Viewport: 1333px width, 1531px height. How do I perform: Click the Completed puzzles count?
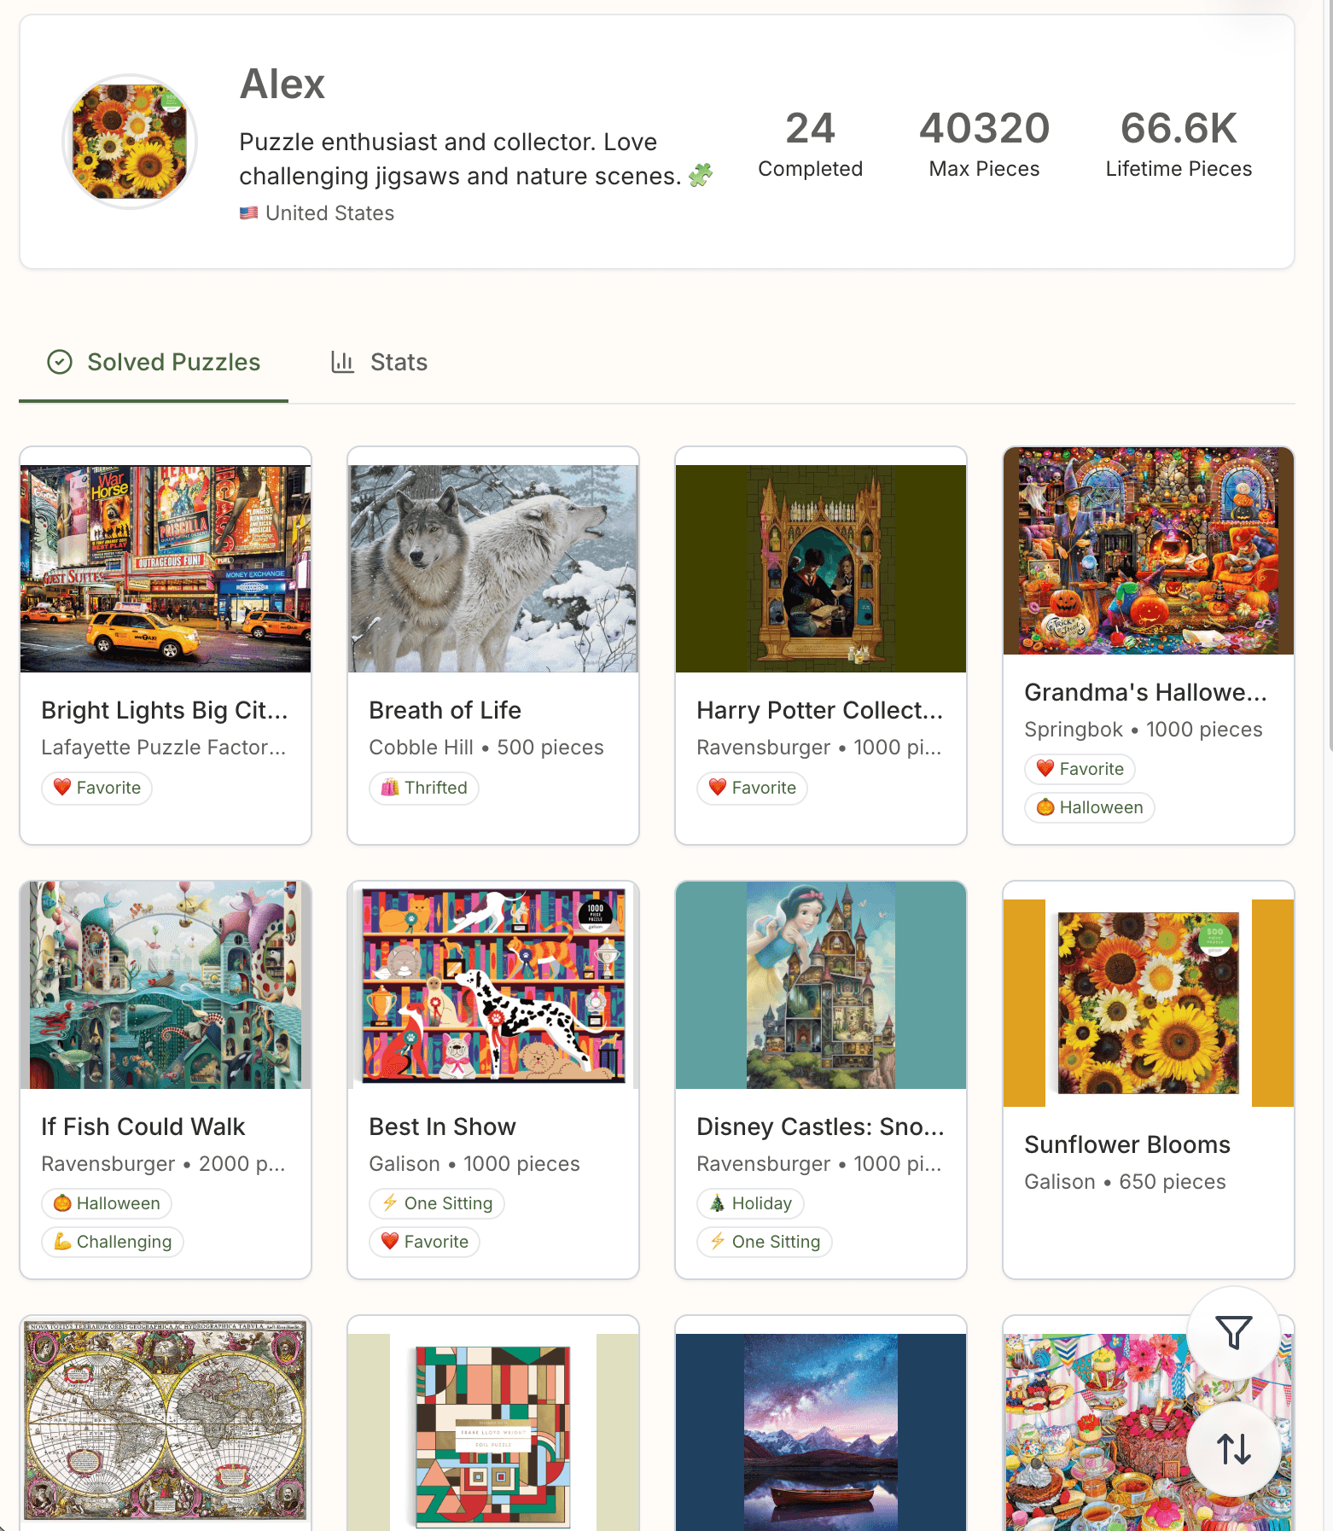[809, 142]
